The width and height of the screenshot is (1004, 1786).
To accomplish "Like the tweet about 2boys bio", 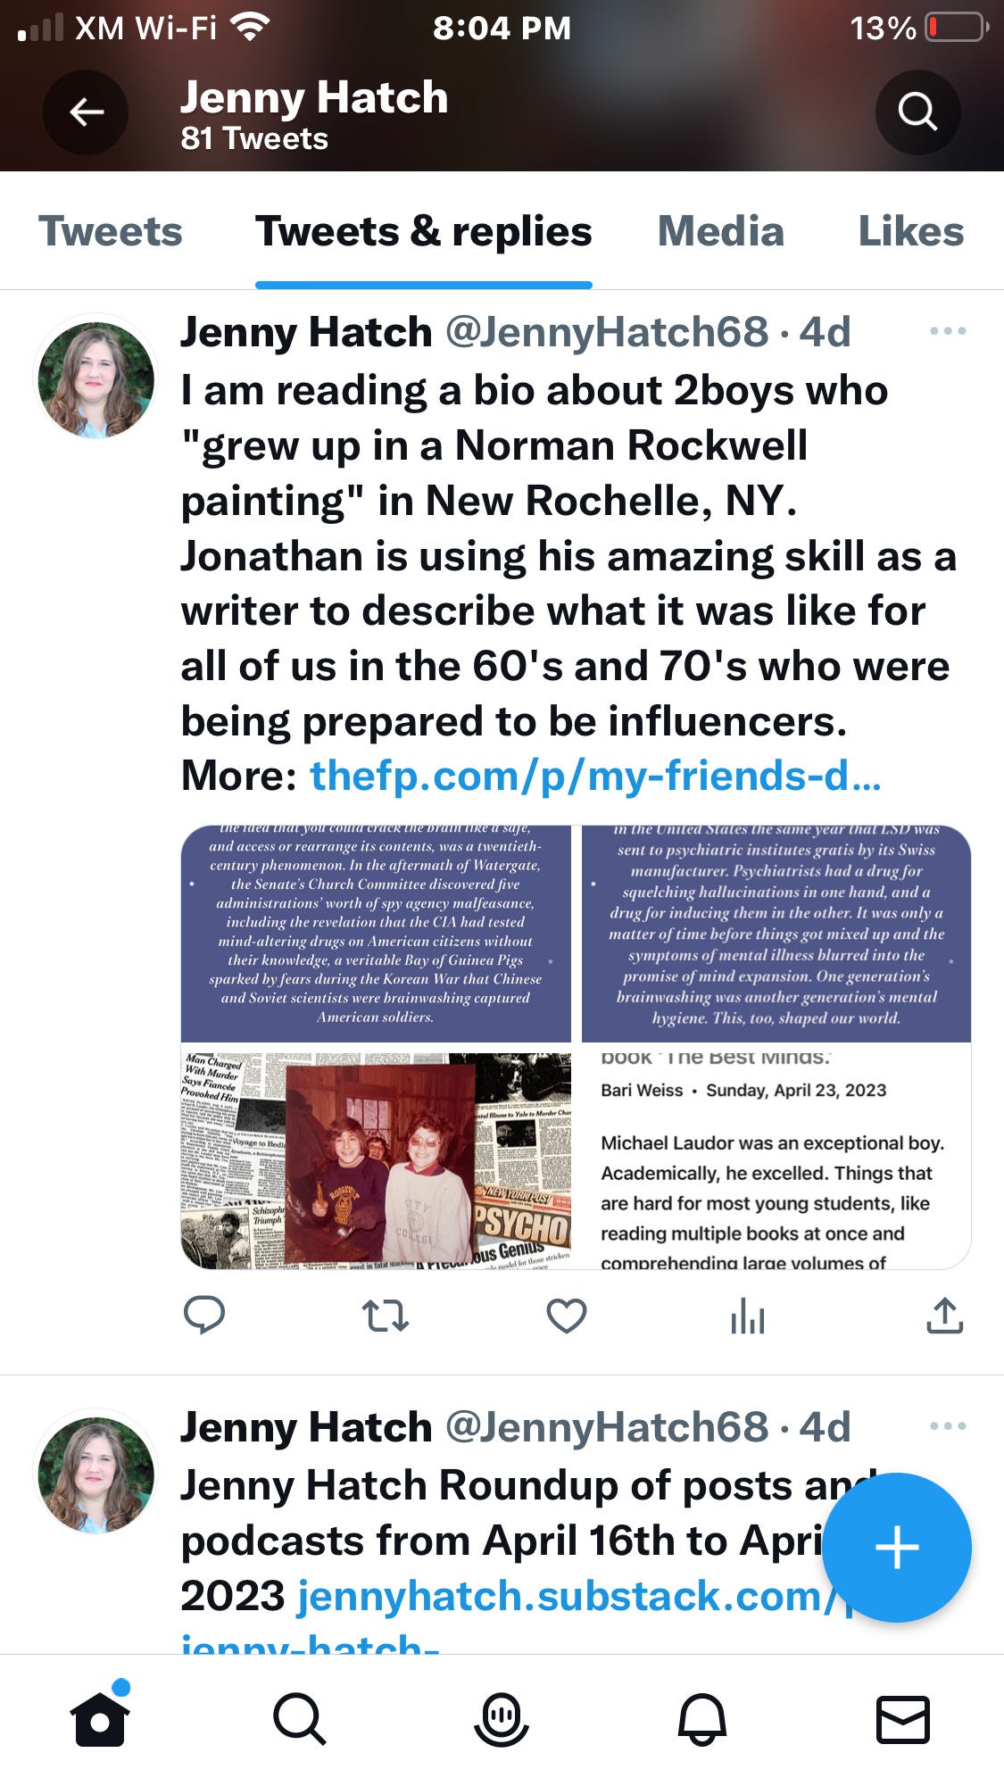I will 567,1316.
